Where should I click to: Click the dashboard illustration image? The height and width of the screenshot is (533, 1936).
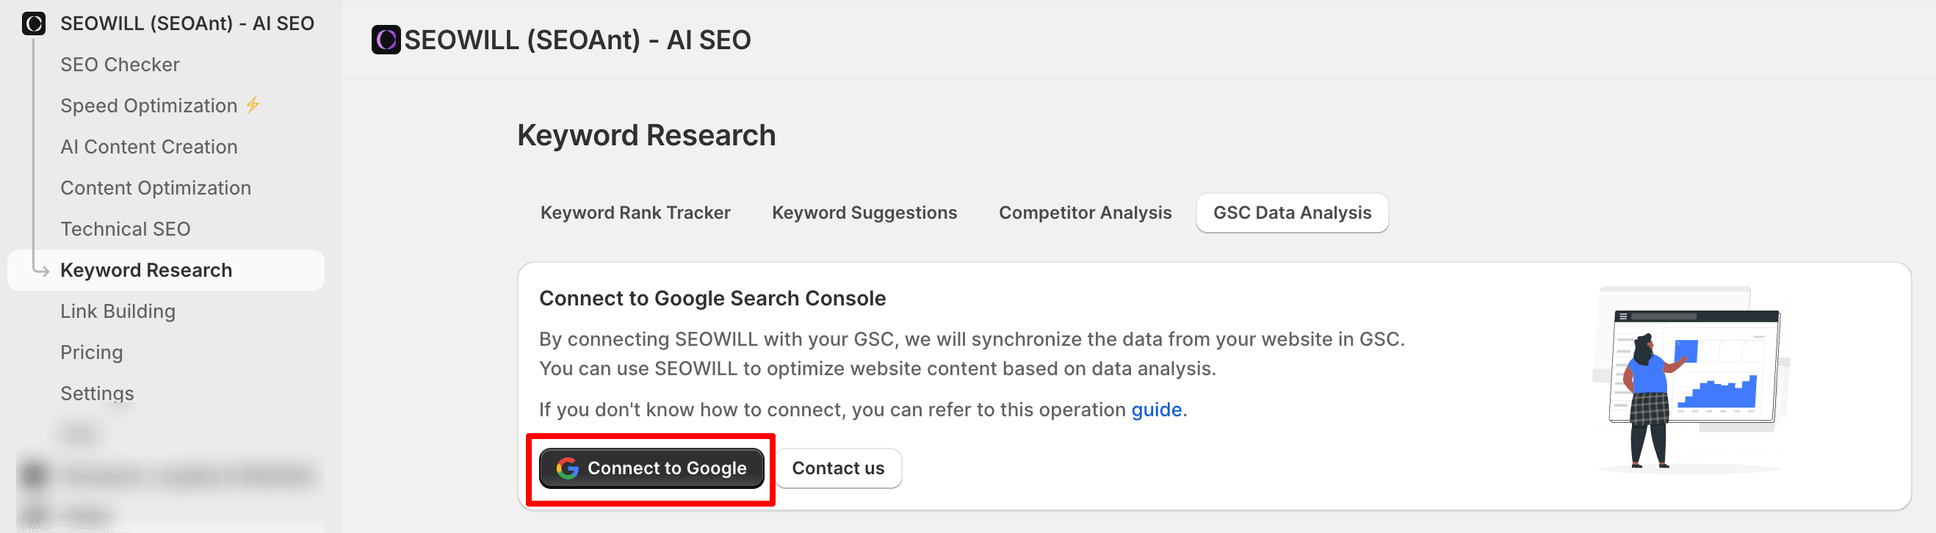[x=1691, y=380]
